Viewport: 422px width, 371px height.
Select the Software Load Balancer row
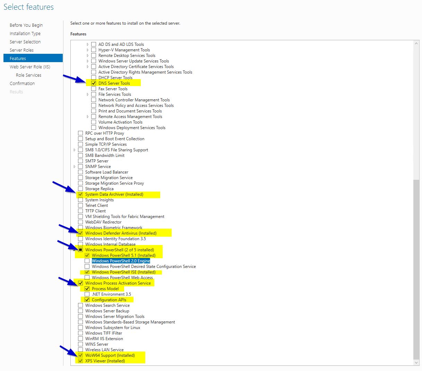(x=107, y=172)
